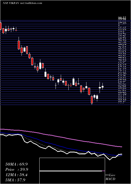Click the 90.55 top price label
131x184 pixels.
click(122, 18)
